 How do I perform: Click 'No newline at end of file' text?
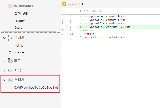[x=105, y=37]
